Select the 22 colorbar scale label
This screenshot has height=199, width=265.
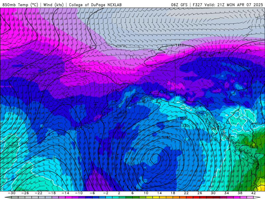pyautogui.click(x=186, y=193)
